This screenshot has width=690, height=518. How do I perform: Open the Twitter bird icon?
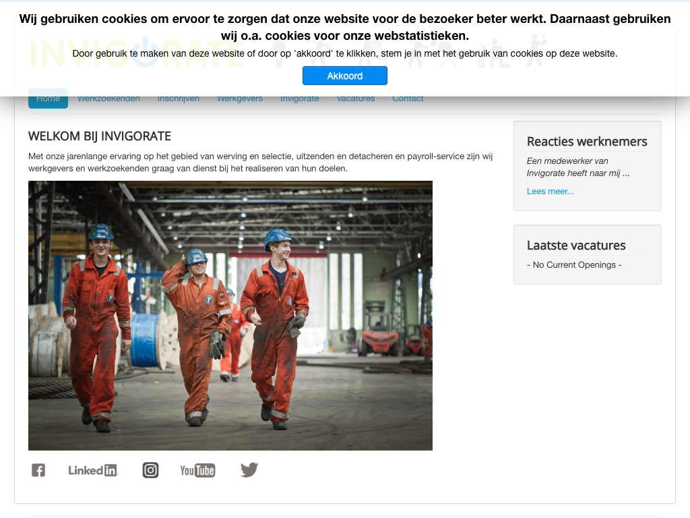(x=249, y=470)
